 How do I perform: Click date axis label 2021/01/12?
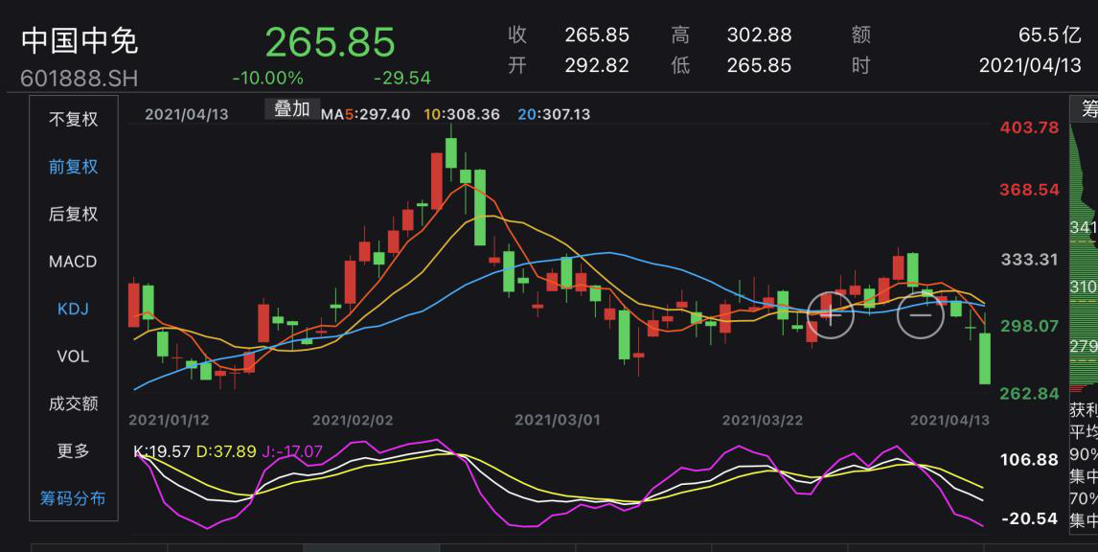pos(169,421)
